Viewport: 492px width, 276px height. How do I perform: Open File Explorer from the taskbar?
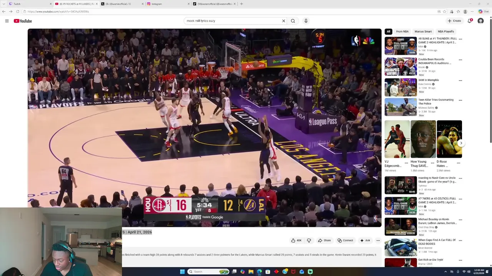pos(251,272)
